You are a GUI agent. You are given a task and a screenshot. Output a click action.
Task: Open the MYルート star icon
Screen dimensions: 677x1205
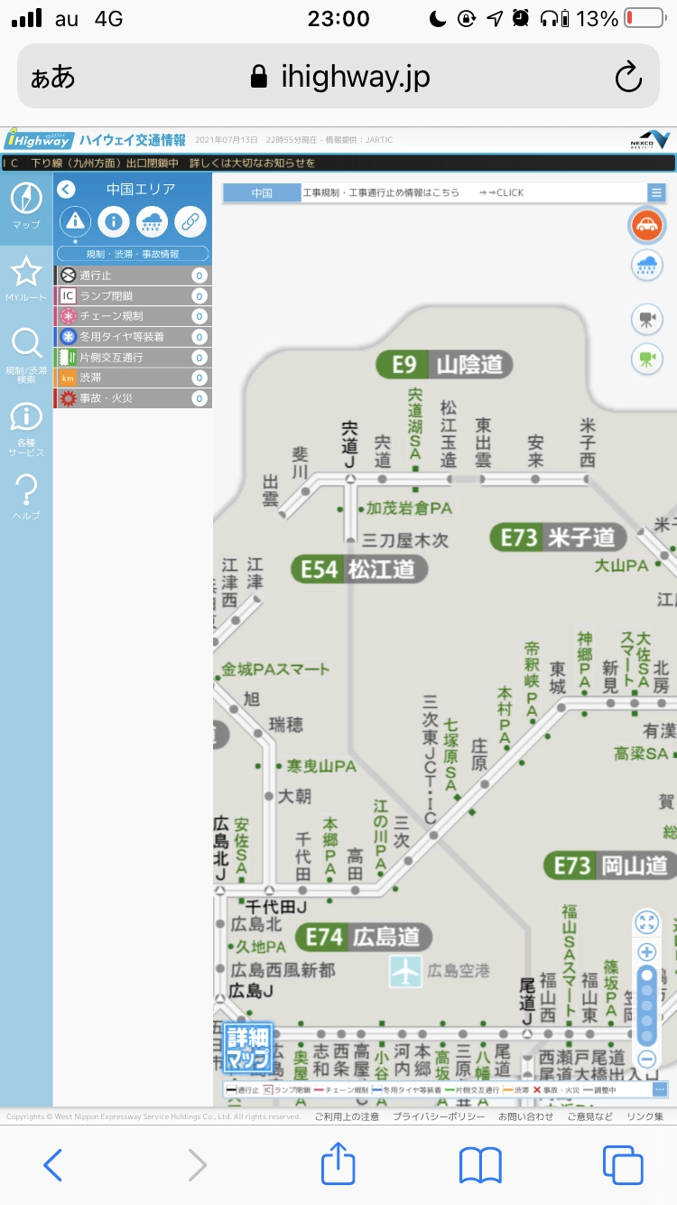[x=26, y=275]
